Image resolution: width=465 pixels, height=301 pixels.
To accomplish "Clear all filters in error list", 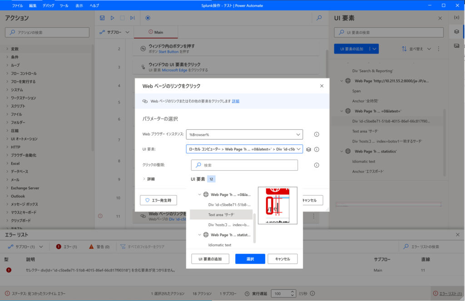I will coord(142,247).
